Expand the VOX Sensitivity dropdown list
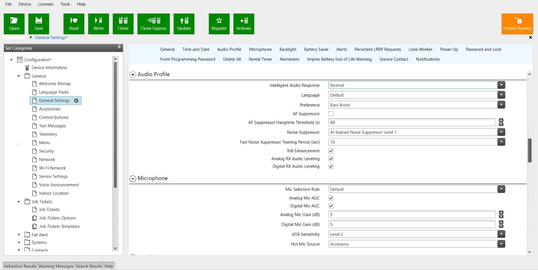The image size is (538, 270). (501, 234)
